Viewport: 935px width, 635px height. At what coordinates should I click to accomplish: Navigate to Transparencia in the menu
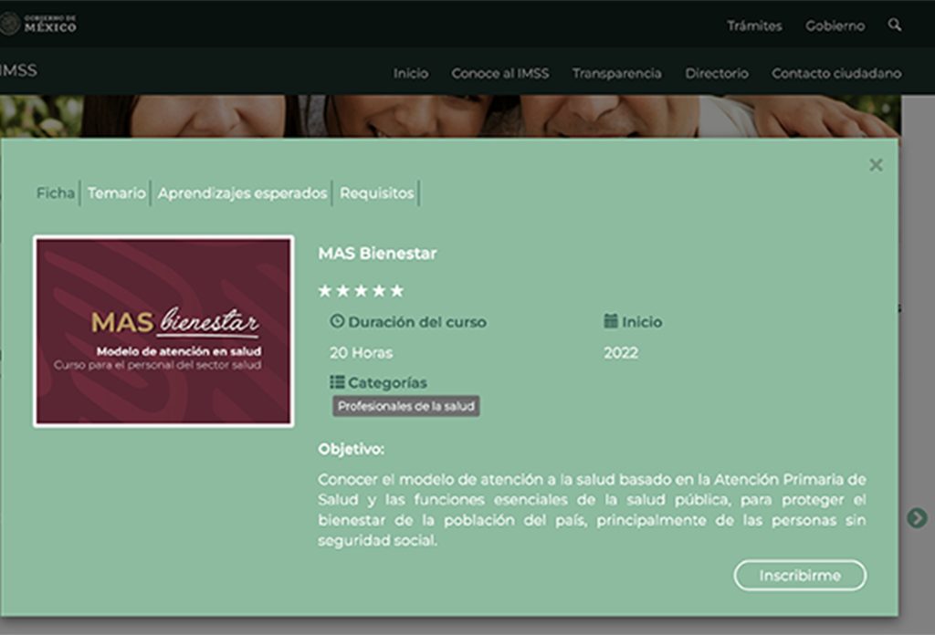616,73
